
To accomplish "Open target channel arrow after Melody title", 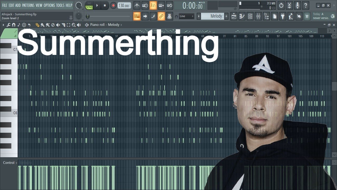I will pyautogui.click(x=121, y=25).
